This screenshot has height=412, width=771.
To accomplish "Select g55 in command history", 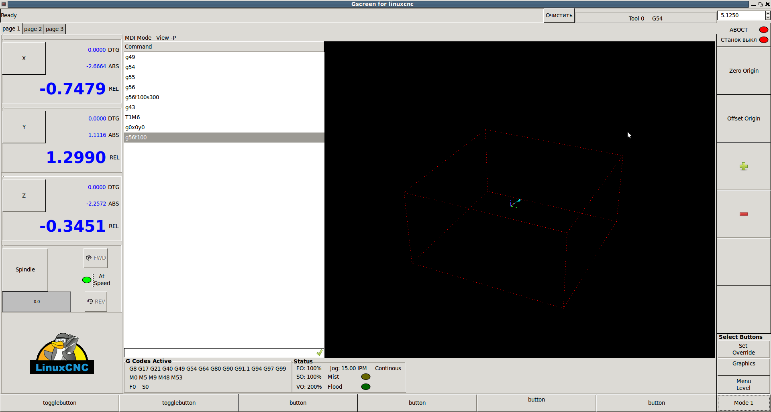I will click(224, 77).
